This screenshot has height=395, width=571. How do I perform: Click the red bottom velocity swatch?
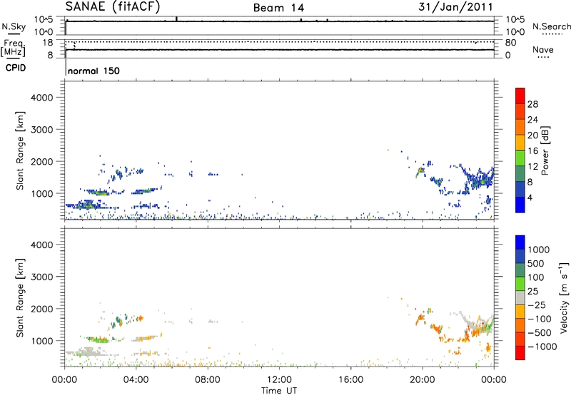point(520,353)
